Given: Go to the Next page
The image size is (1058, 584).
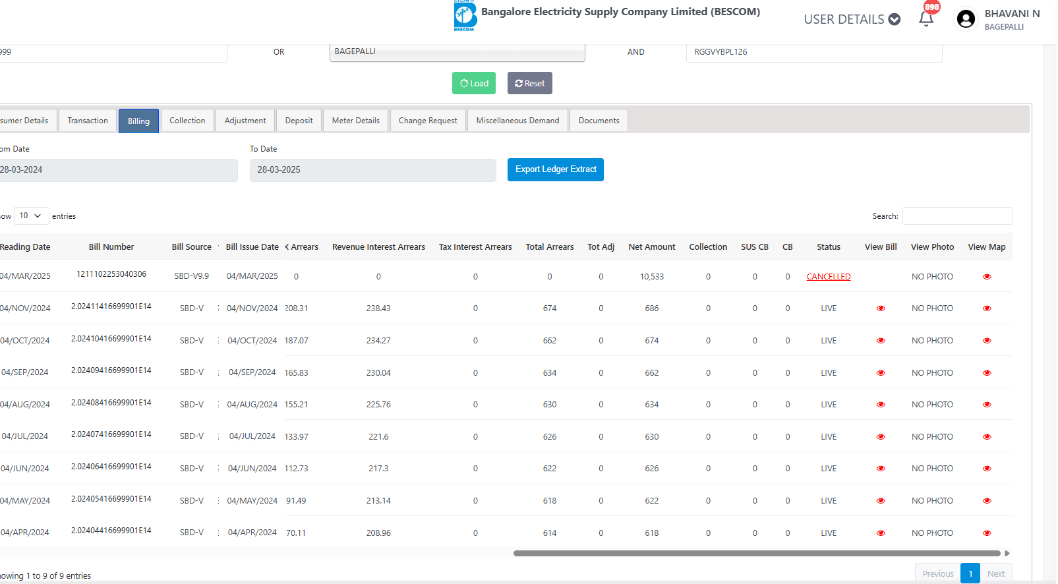Looking at the screenshot, I should coord(996,573).
